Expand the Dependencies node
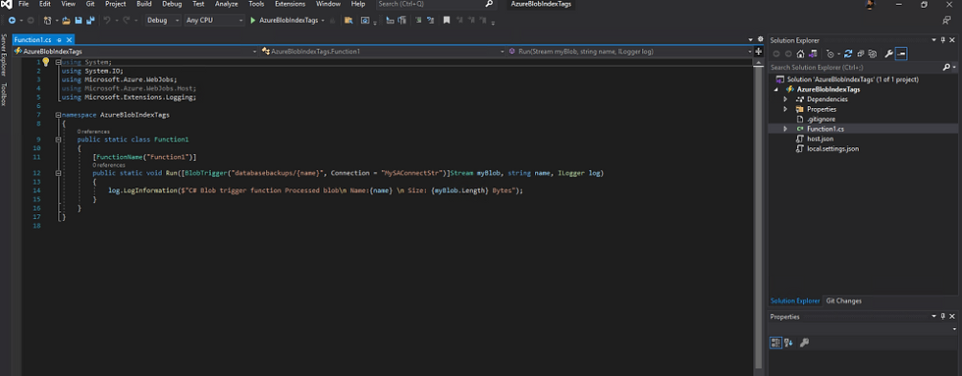This screenshot has height=376, width=962. tap(785, 99)
